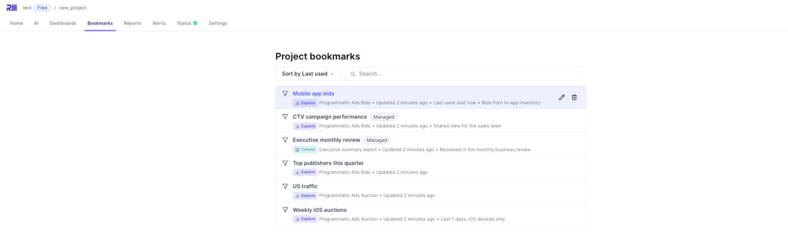Select the Bookmarks tab
The image size is (788, 240).
[100, 23]
